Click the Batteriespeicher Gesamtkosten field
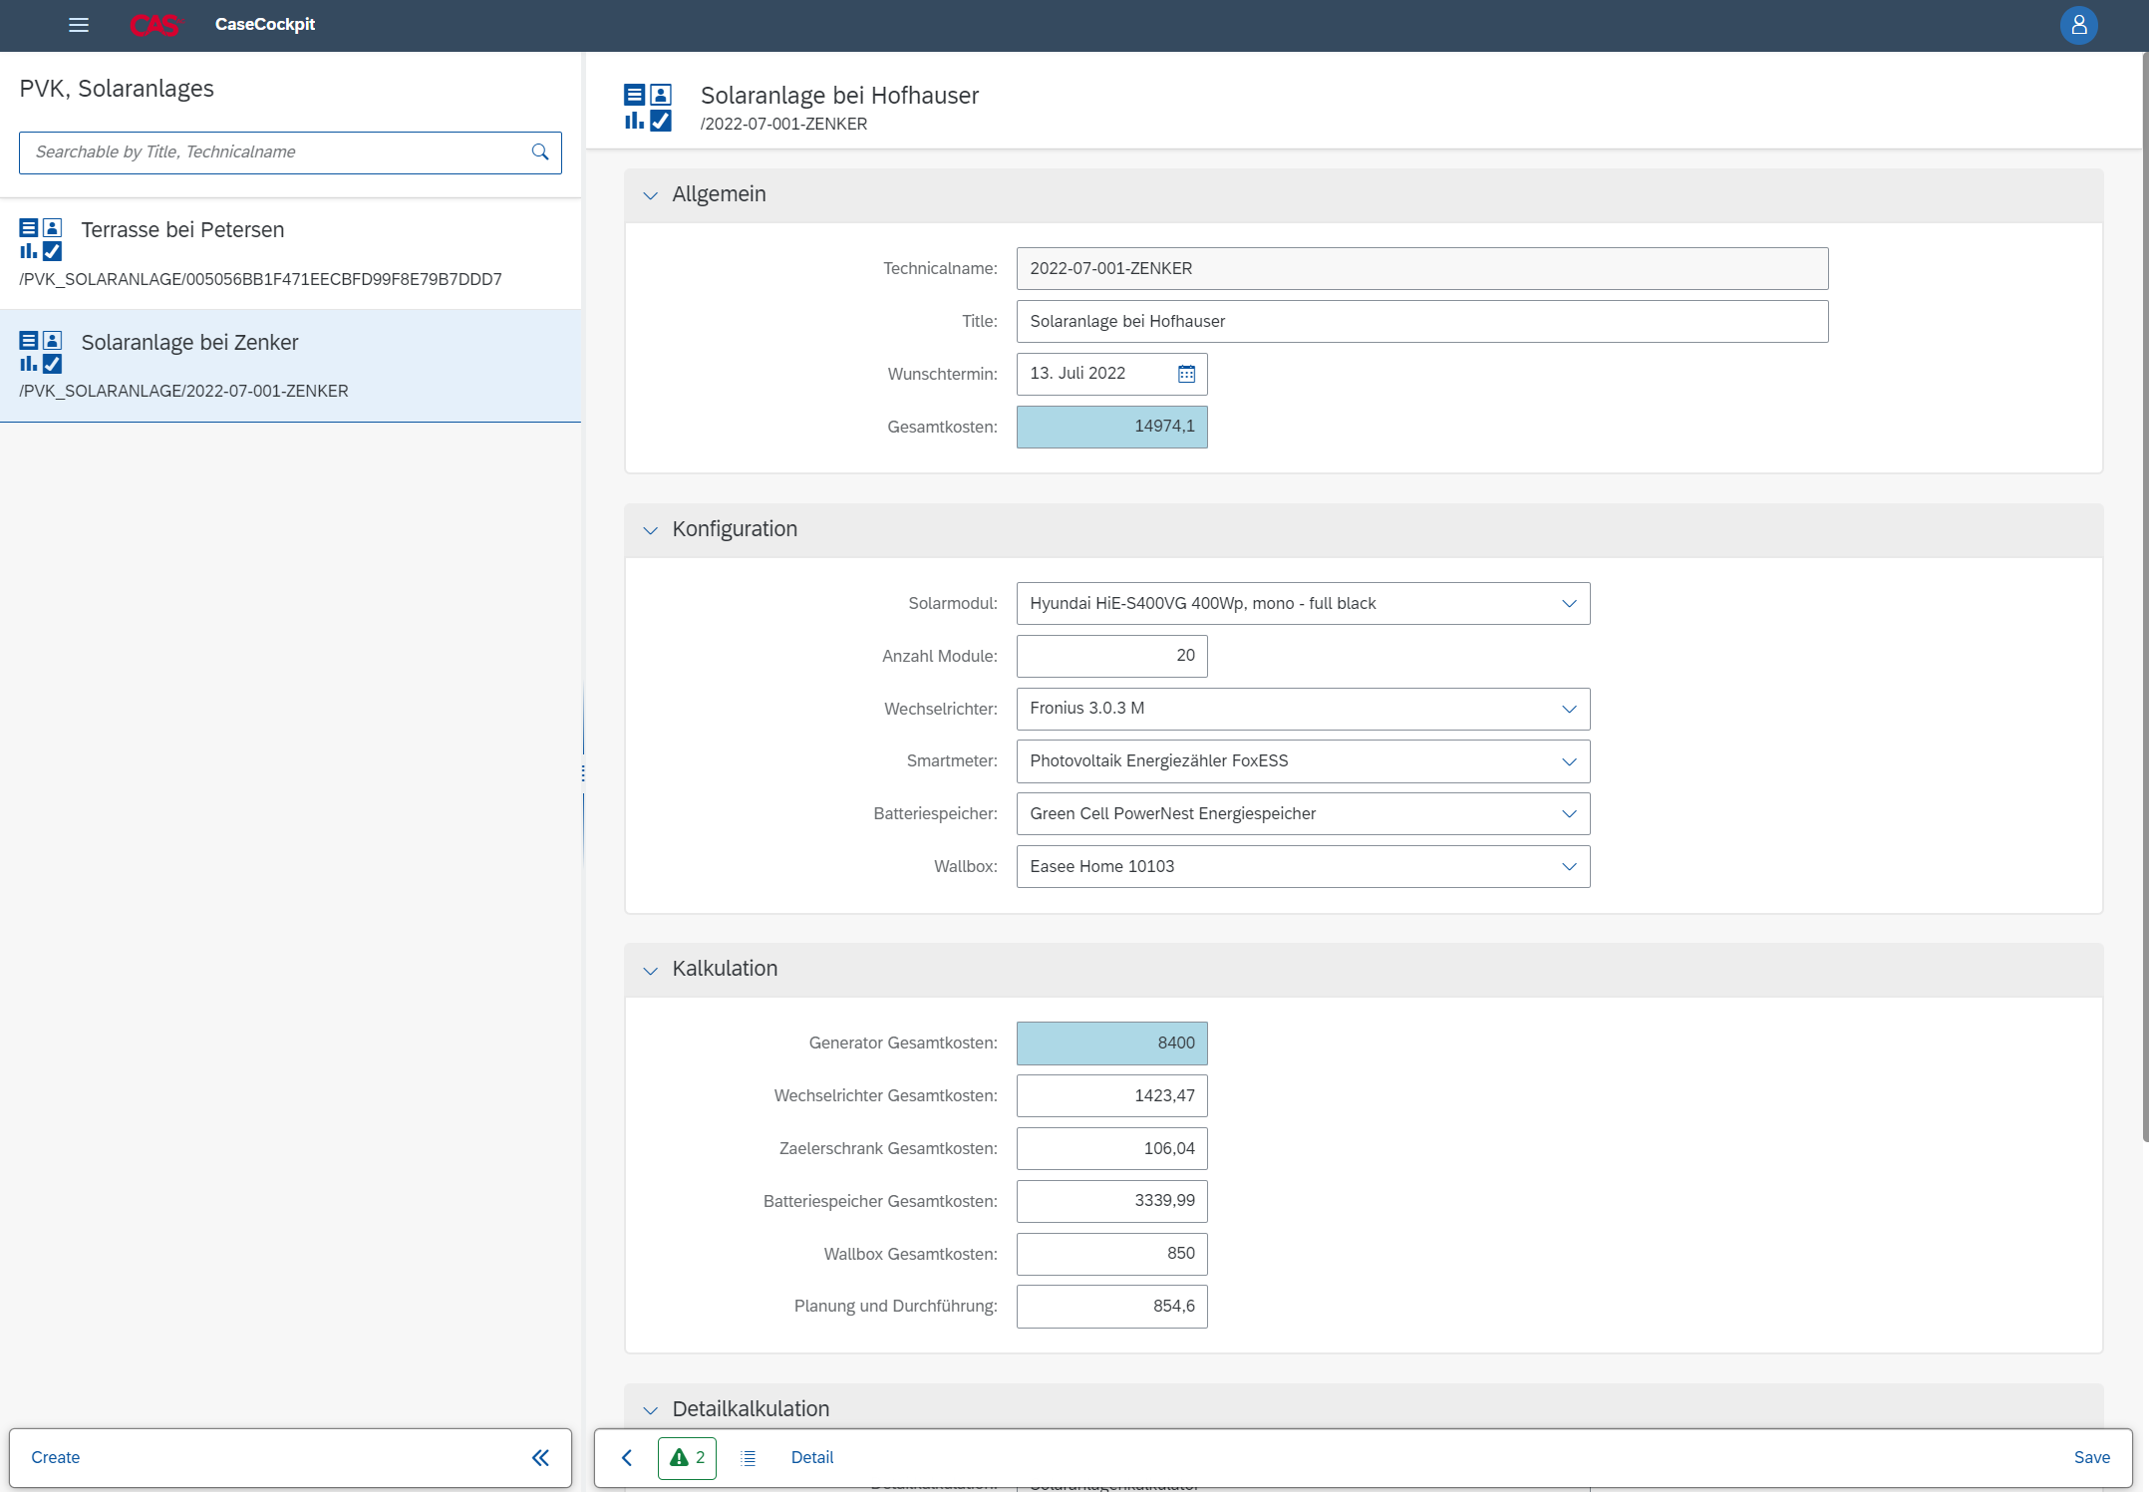 tap(1112, 1201)
